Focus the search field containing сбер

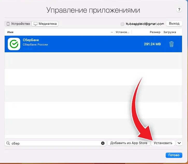[55, 143]
